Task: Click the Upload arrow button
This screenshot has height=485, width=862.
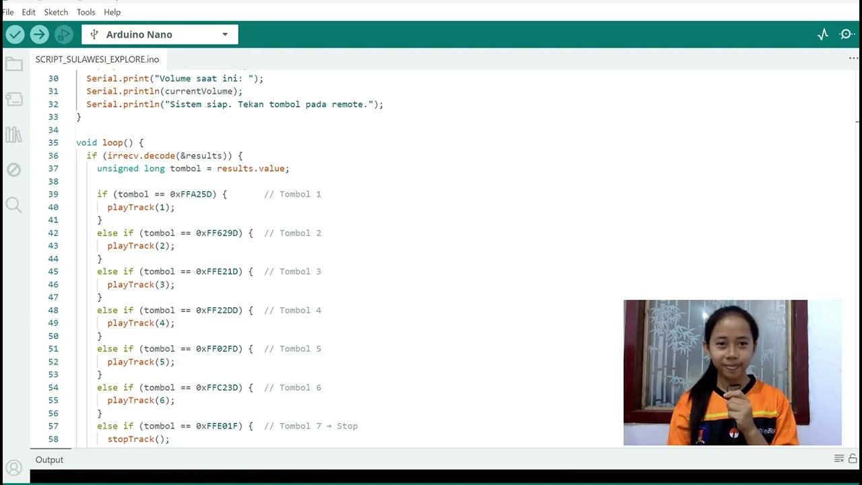Action: point(39,34)
